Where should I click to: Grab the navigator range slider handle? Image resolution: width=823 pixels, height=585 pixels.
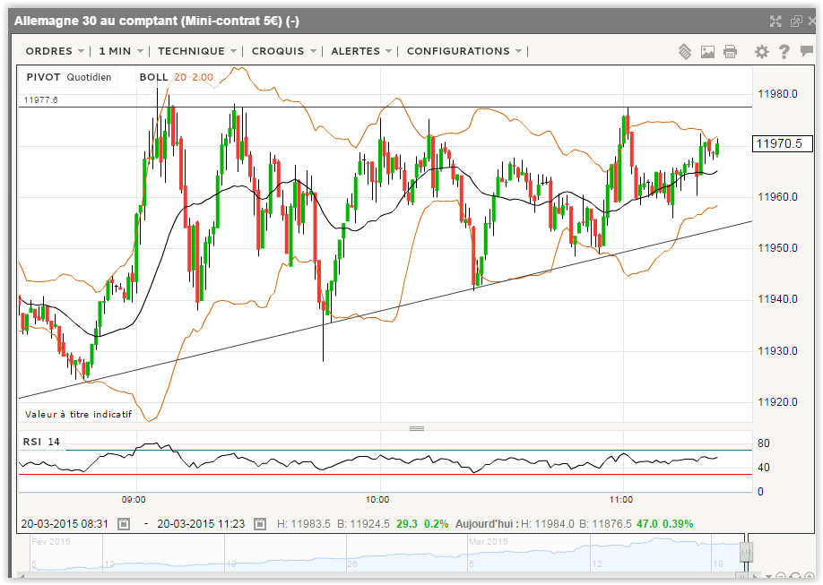tap(747, 552)
